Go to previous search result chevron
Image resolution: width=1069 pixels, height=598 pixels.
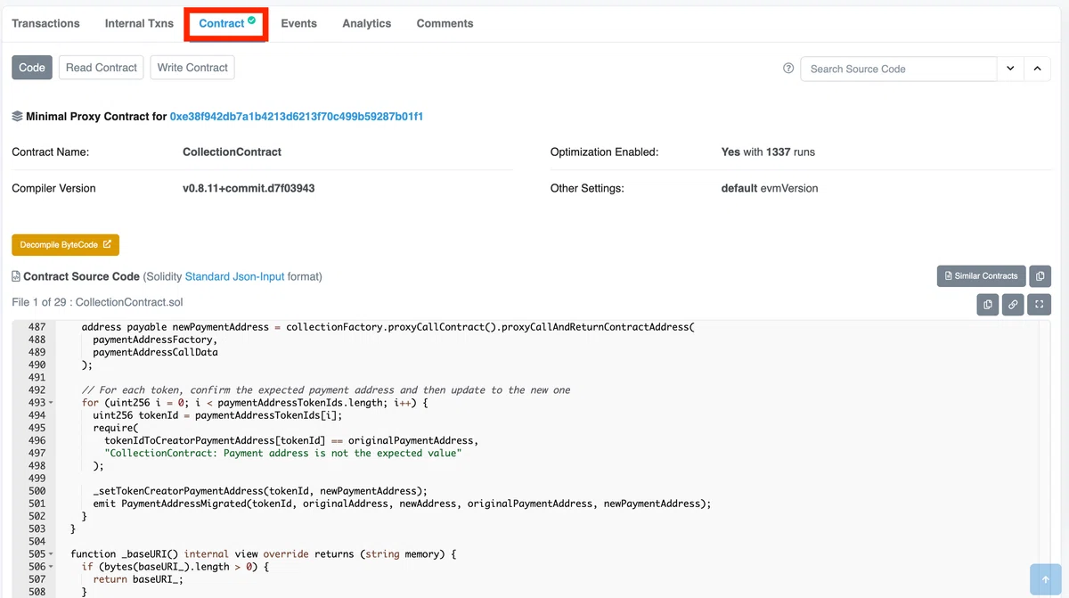[1038, 69]
